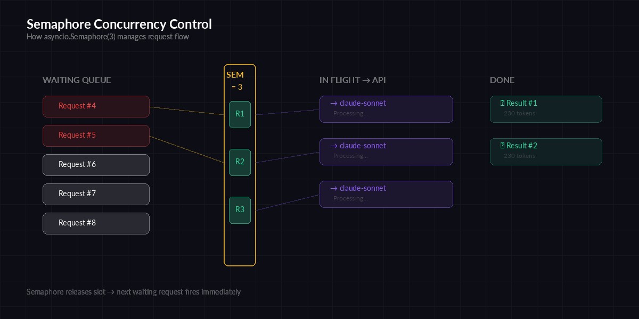Click the Request #8 entry

96,223
